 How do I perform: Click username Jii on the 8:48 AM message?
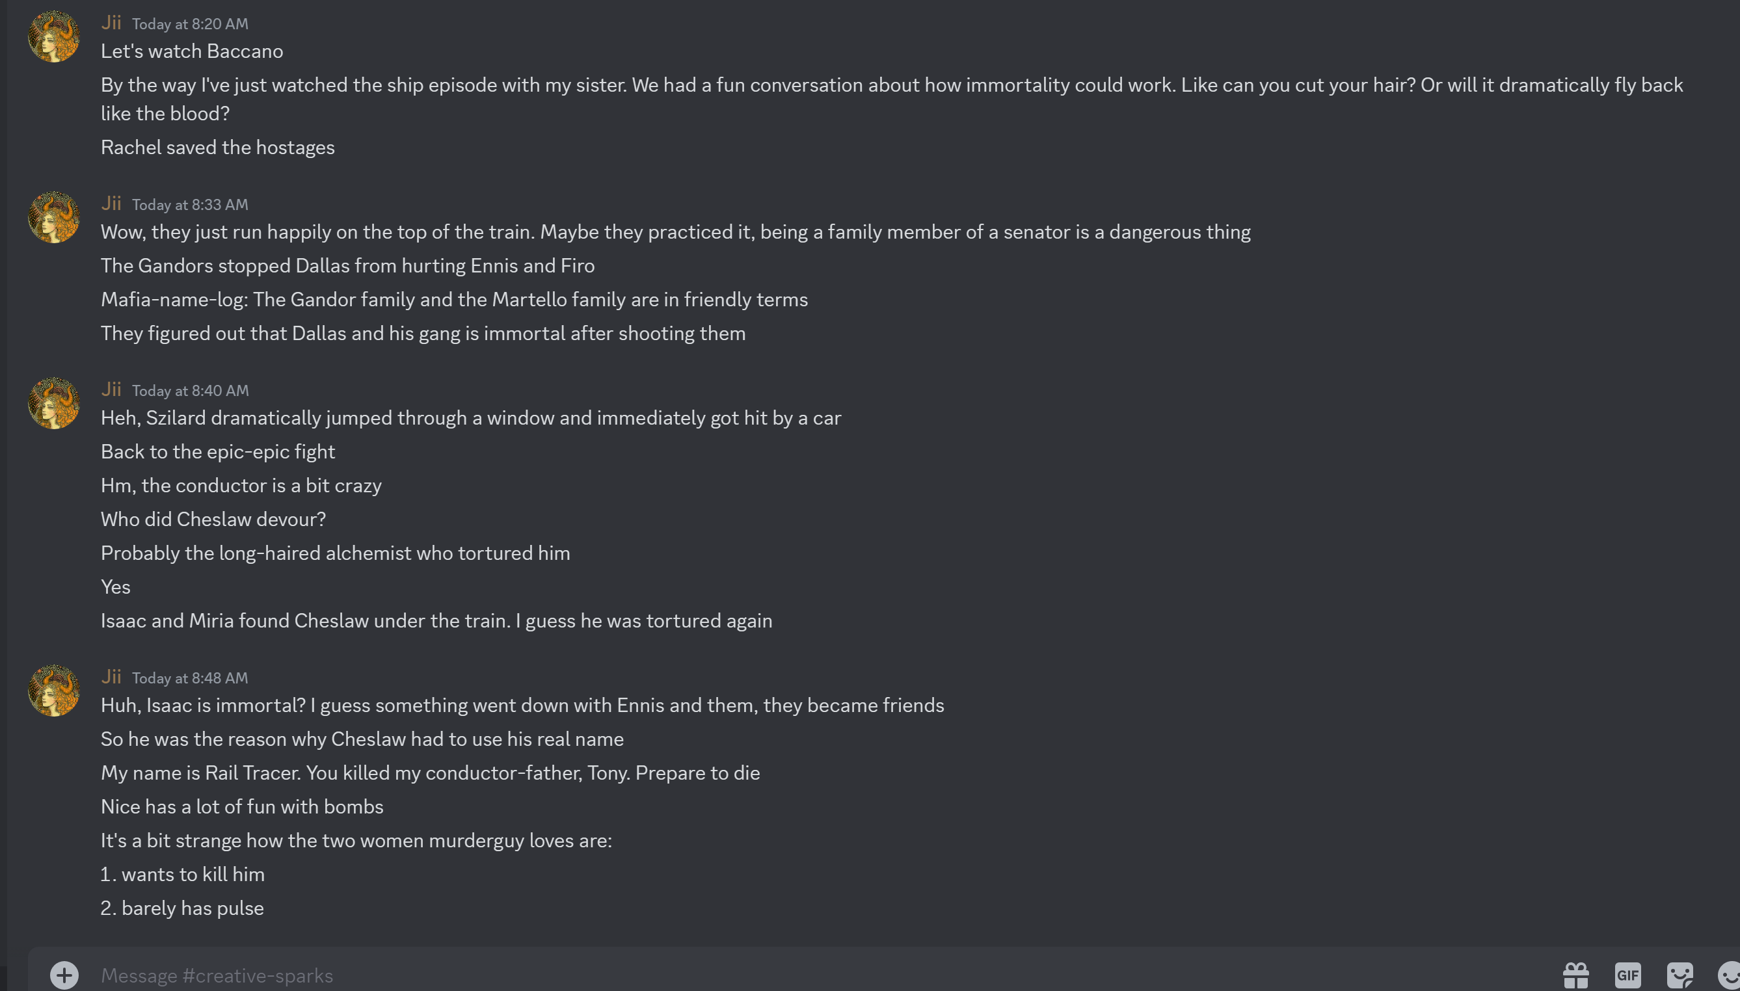tap(111, 676)
